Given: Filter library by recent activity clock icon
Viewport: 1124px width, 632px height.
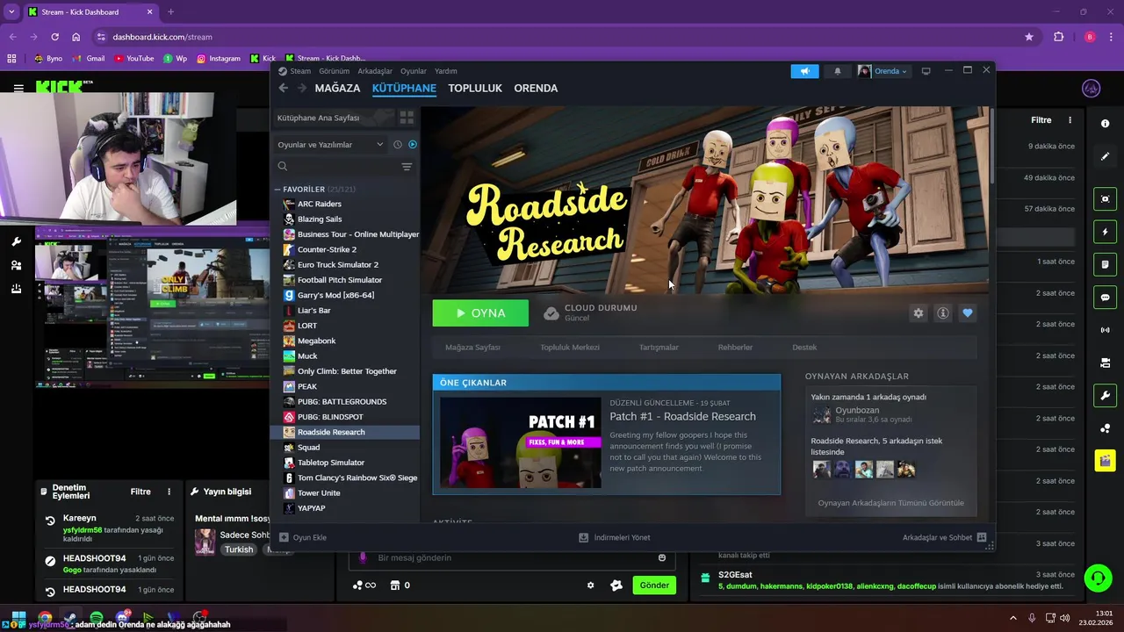Looking at the screenshot, I should (x=398, y=145).
